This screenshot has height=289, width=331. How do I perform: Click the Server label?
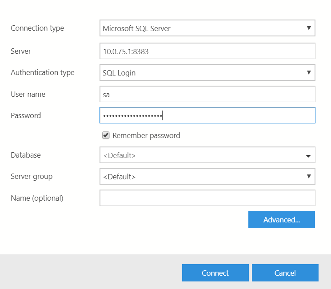21,51
